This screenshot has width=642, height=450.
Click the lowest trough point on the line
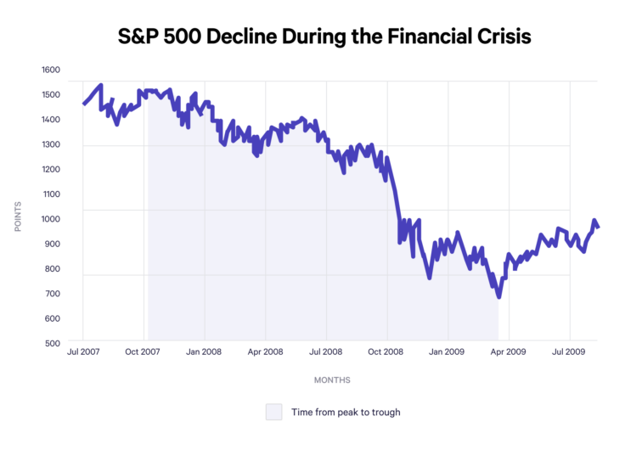click(x=499, y=296)
